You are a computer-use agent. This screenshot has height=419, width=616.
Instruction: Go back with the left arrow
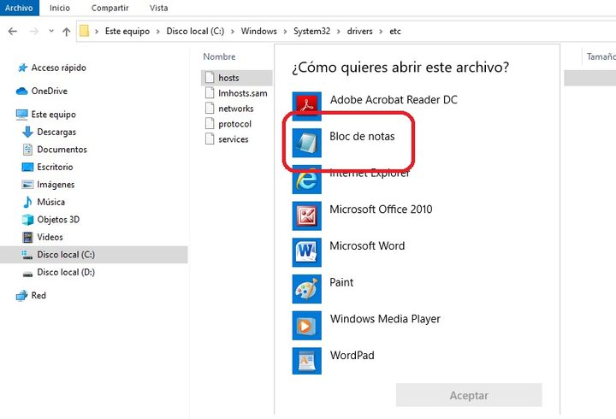click(13, 31)
